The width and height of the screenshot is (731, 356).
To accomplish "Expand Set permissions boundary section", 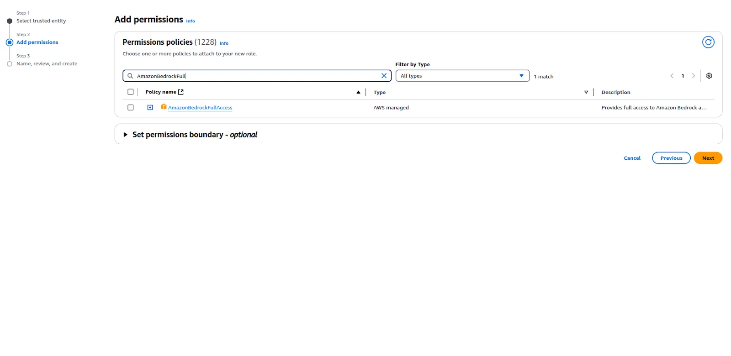I will [x=125, y=135].
